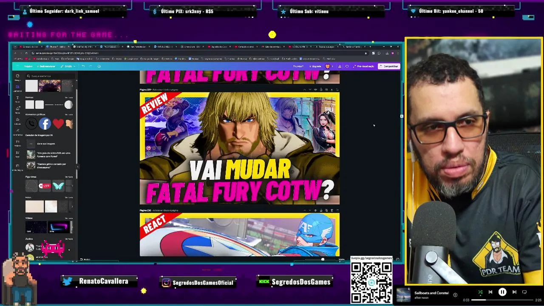Collapse the Canva side panel arrow
This screenshot has height=306, width=544.
[77, 167]
